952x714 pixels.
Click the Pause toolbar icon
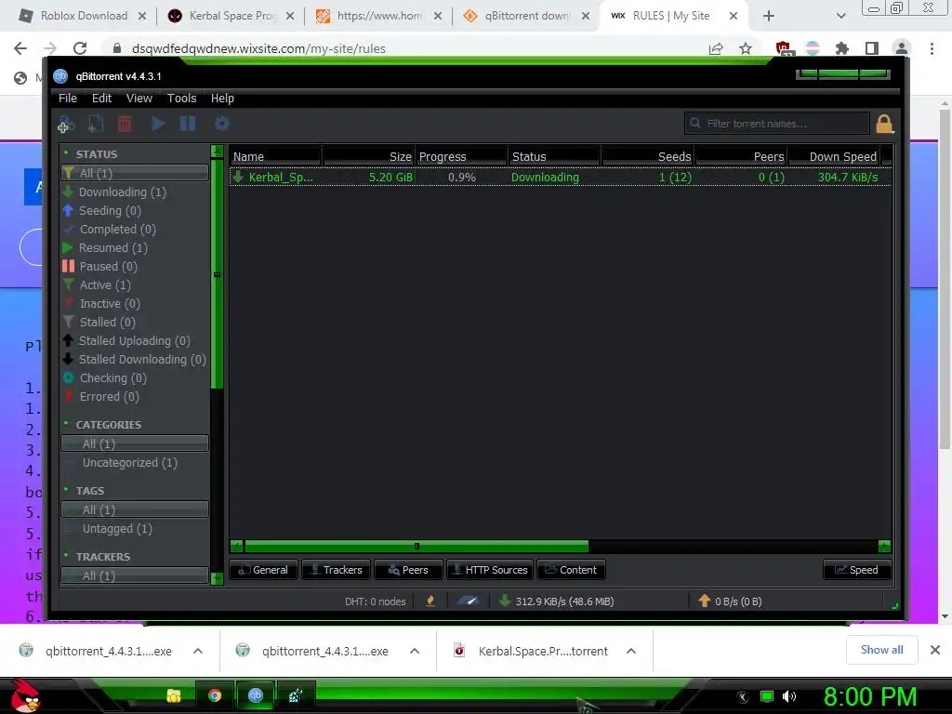click(x=188, y=124)
